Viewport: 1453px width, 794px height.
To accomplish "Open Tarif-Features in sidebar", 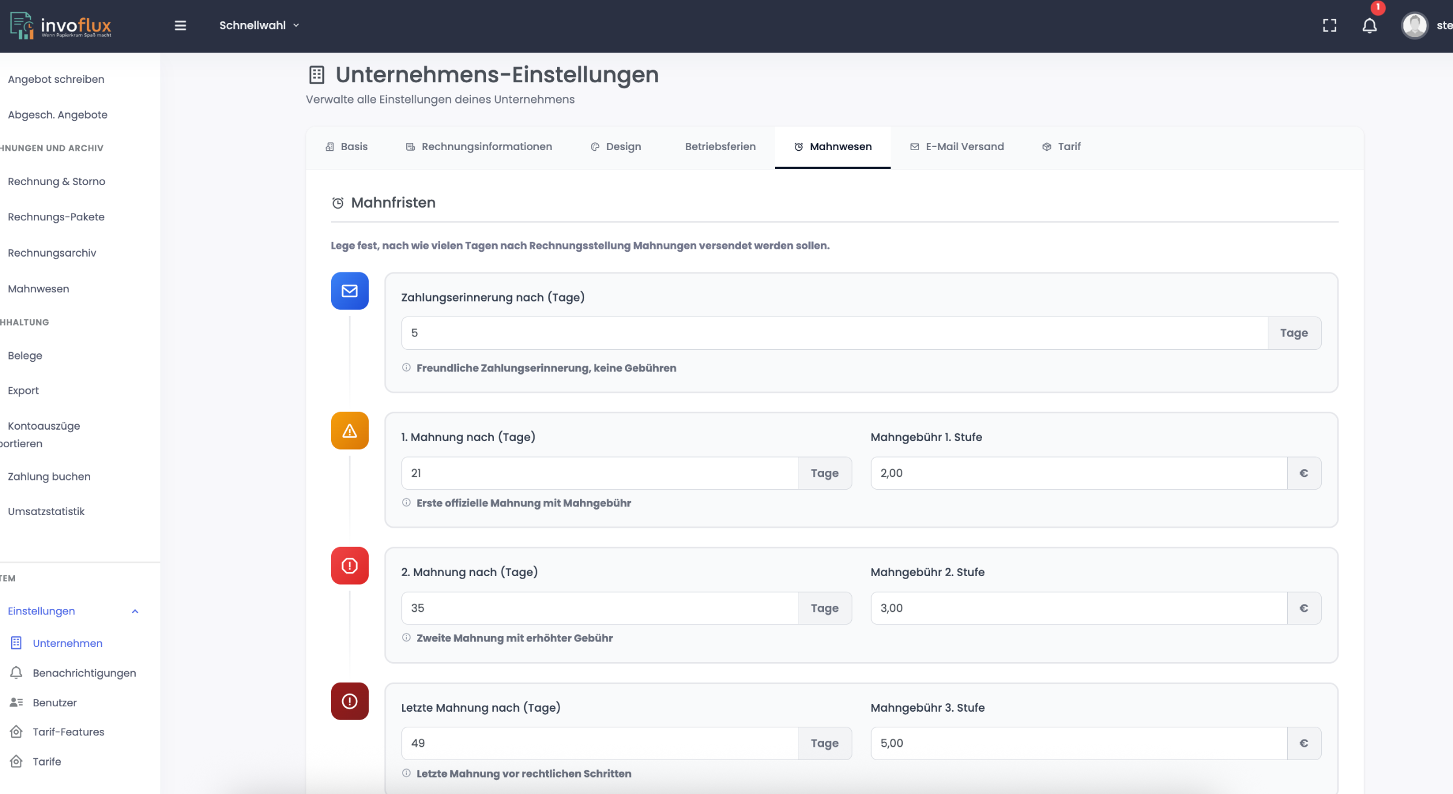I will coord(68,732).
